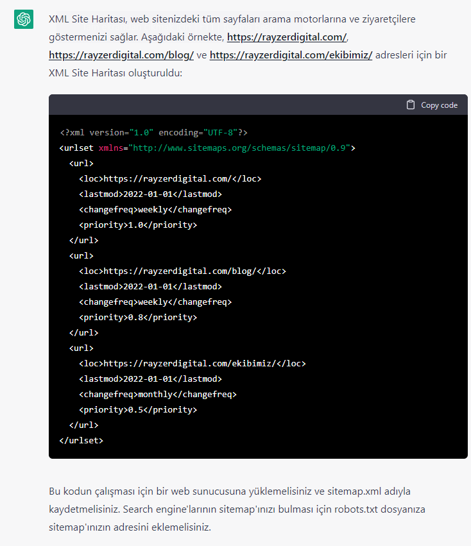Click the text 'XML Site Haritası oluşturuldu:'
471x546 pixels.
[116, 73]
